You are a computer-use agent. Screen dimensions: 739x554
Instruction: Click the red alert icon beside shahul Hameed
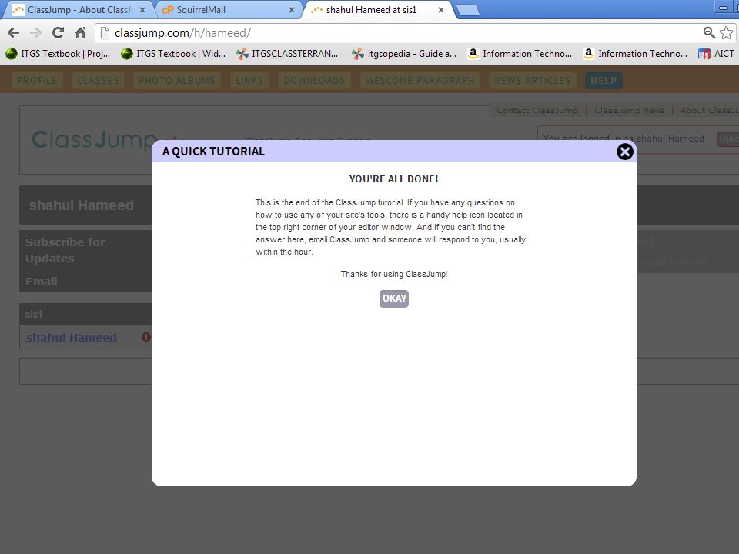click(146, 337)
